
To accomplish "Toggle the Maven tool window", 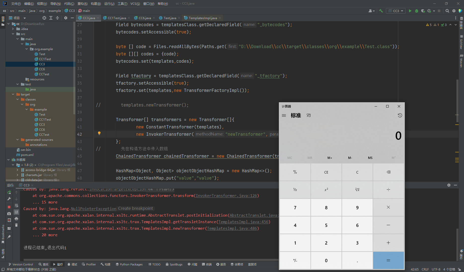I will (461, 60).
